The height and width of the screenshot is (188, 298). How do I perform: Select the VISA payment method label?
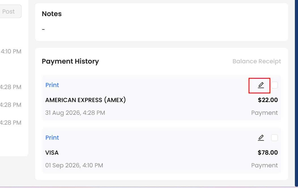pyautogui.click(x=52, y=153)
